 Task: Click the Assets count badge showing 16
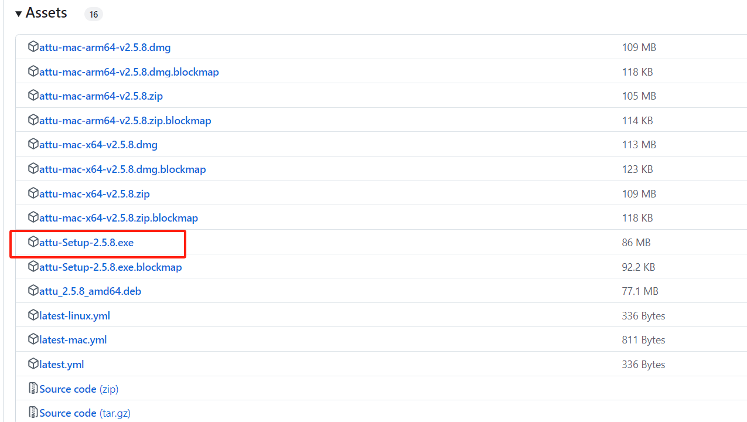pyautogui.click(x=94, y=15)
